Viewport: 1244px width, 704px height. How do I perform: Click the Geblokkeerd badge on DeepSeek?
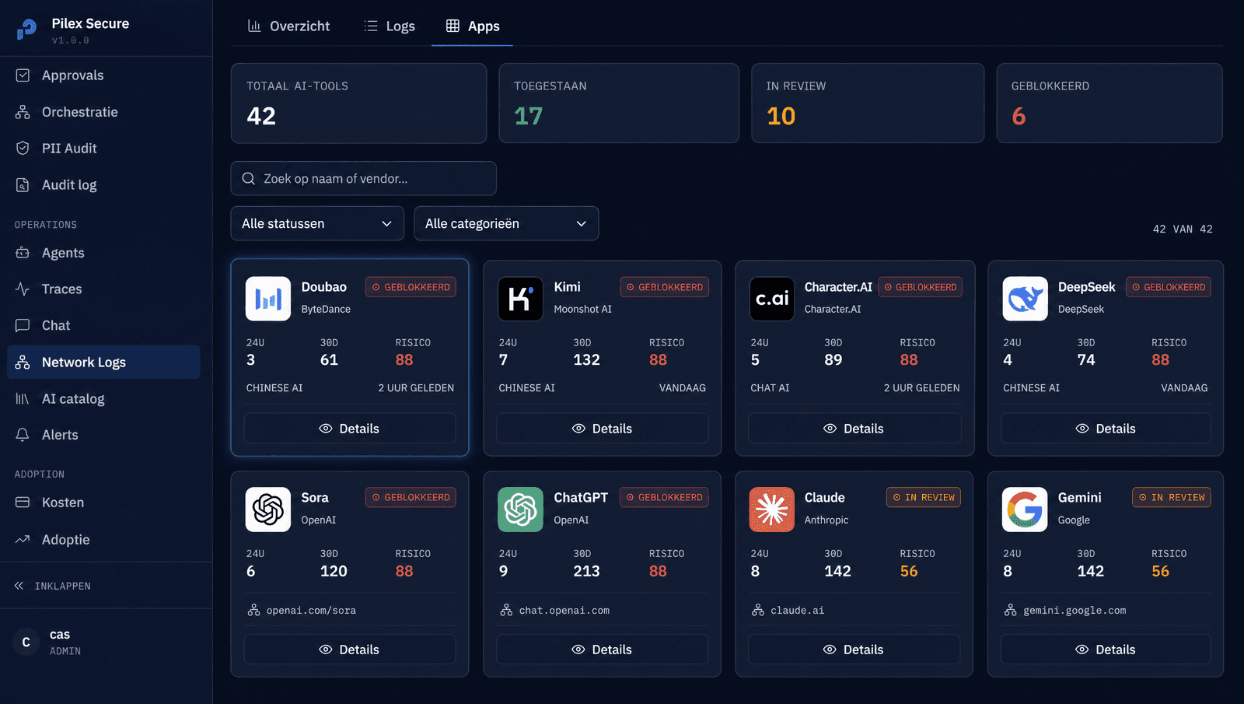[x=1169, y=287]
